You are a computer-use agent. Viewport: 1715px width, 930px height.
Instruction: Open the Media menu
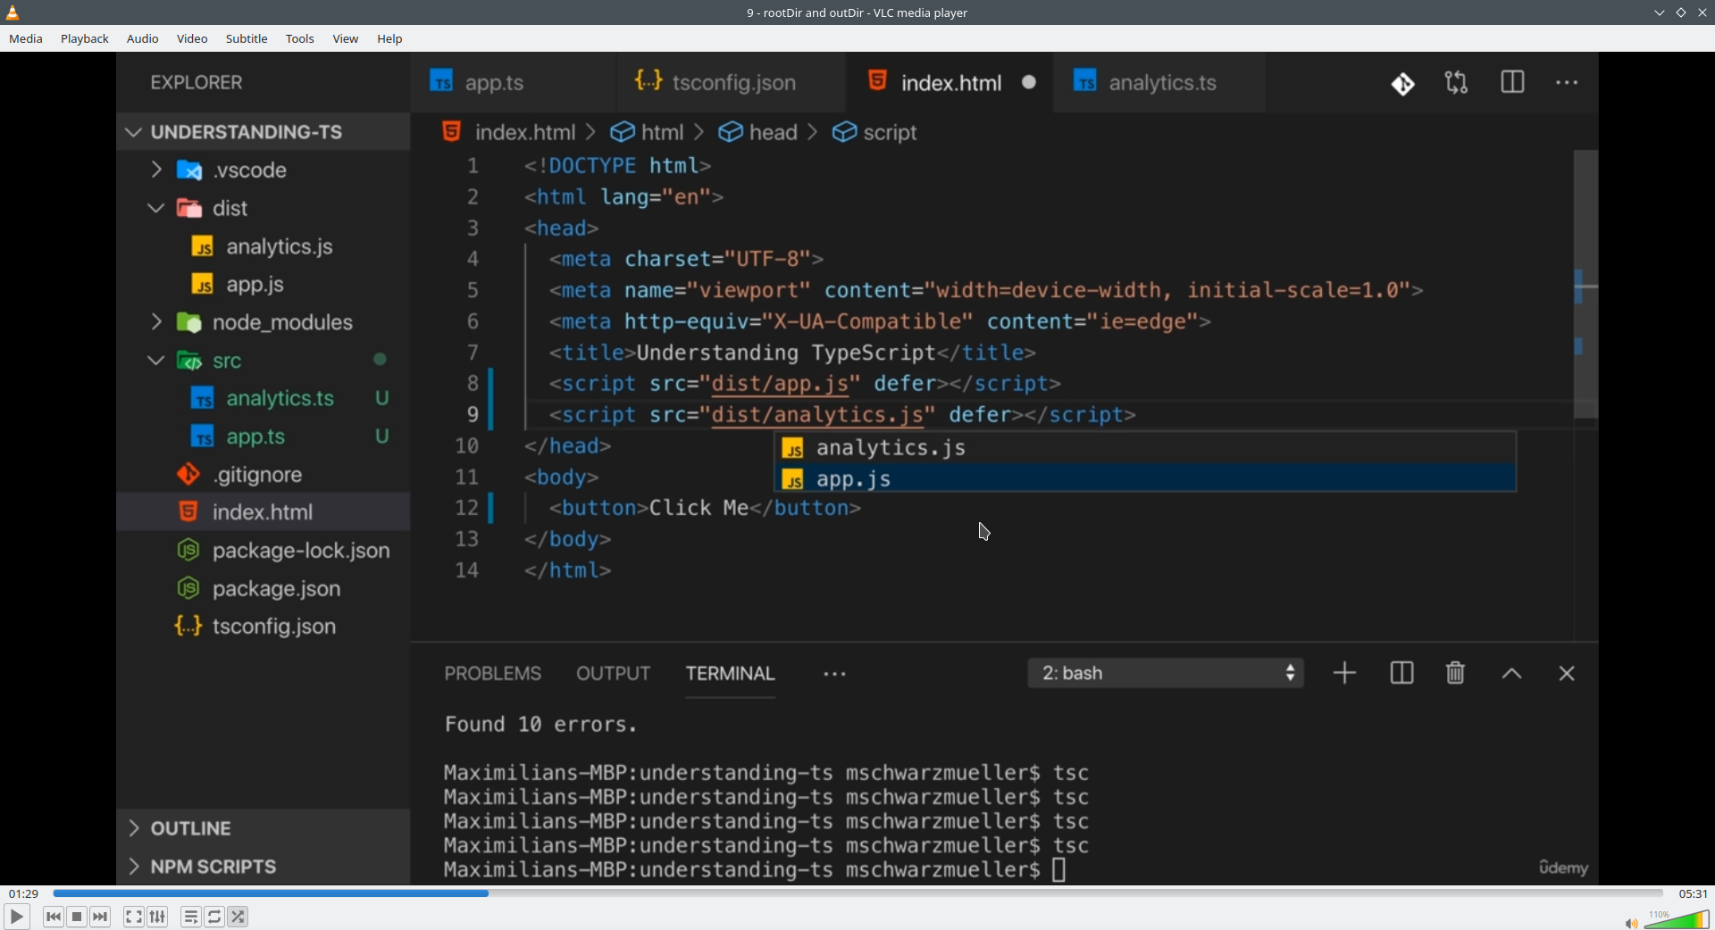[26, 39]
